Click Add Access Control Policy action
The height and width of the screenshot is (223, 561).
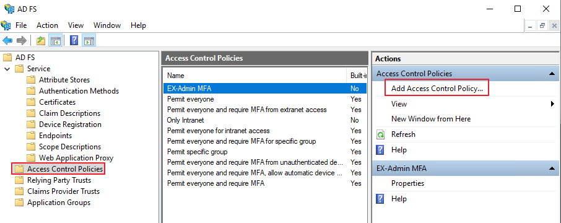437,89
